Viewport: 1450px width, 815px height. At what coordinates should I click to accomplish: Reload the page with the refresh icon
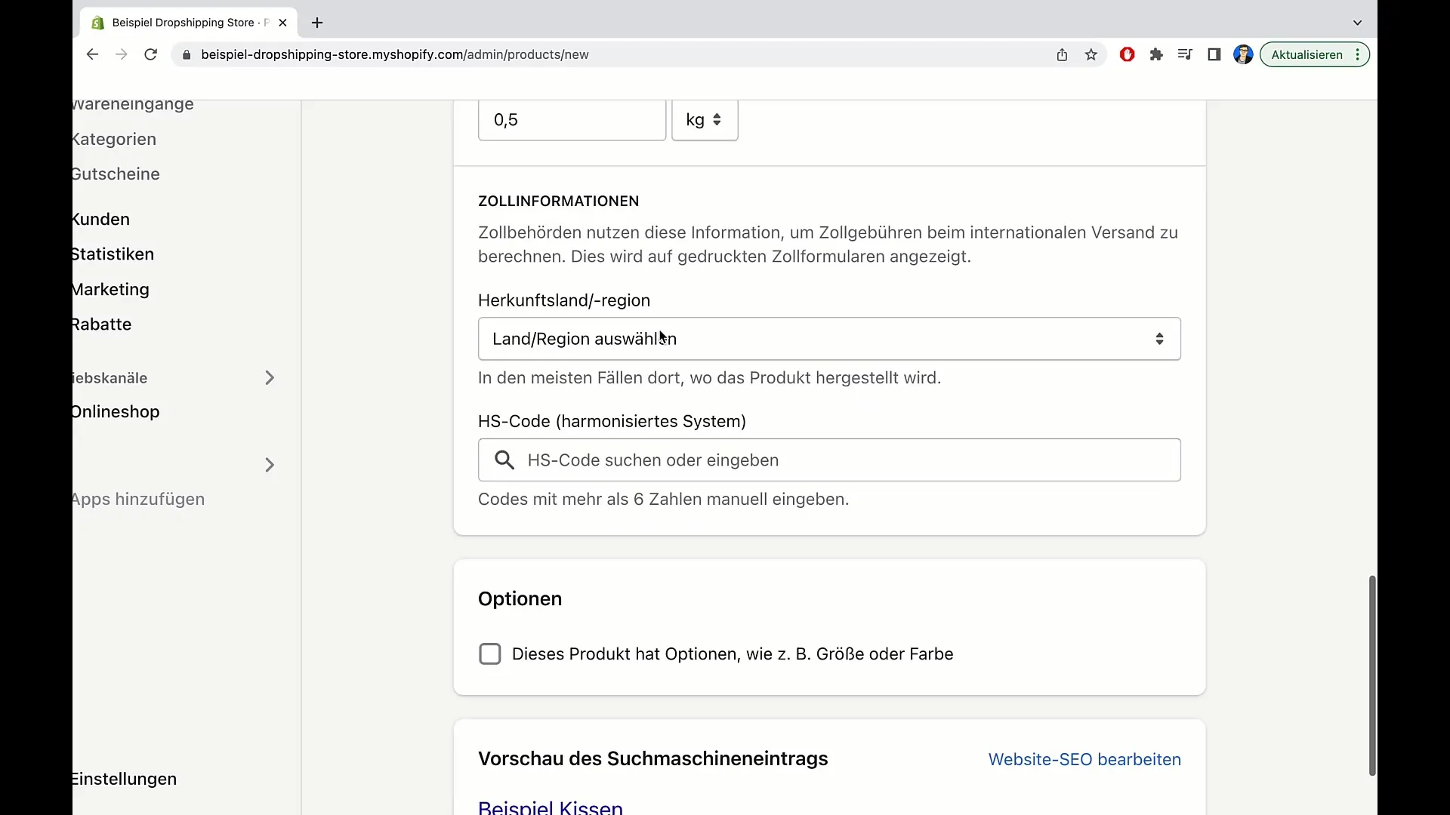150,54
